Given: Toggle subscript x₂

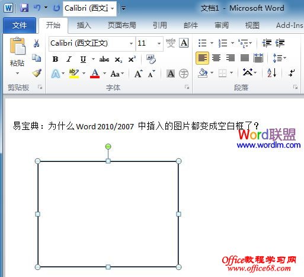Looking at the screenshot, I should pyautogui.click(x=119, y=59).
